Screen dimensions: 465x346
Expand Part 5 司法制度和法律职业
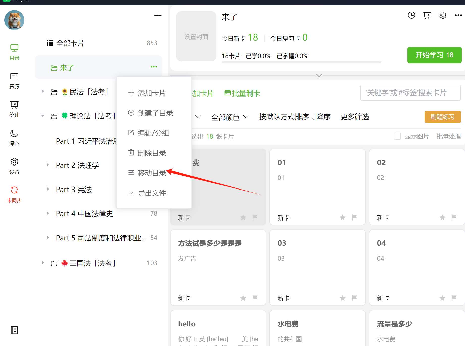point(48,237)
